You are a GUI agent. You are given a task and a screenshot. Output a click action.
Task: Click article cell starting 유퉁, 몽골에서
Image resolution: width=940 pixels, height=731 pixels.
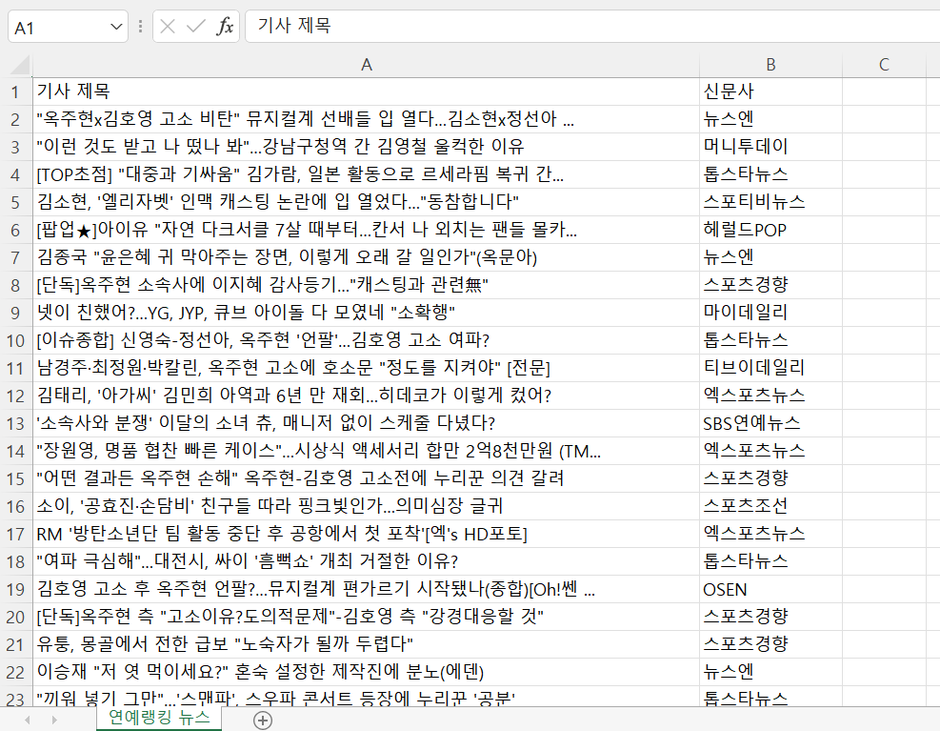pos(366,644)
